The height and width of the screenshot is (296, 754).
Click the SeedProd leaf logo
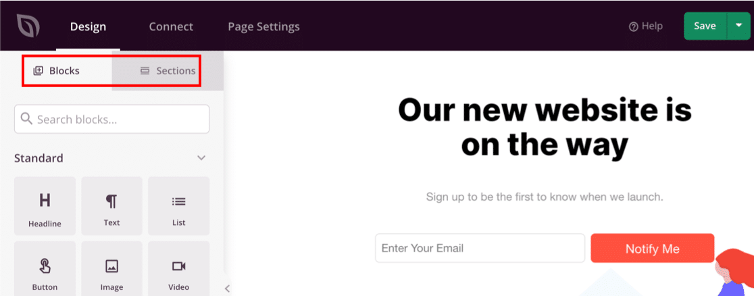(28, 26)
